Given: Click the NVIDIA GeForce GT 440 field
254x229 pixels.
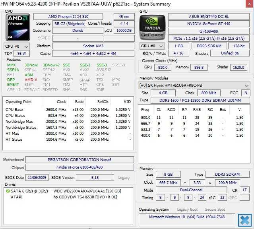Looking at the screenshot, I should (209, 24).
